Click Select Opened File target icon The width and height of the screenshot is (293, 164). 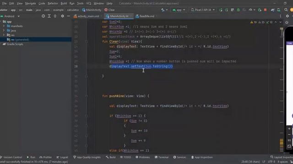coord(43,16)
